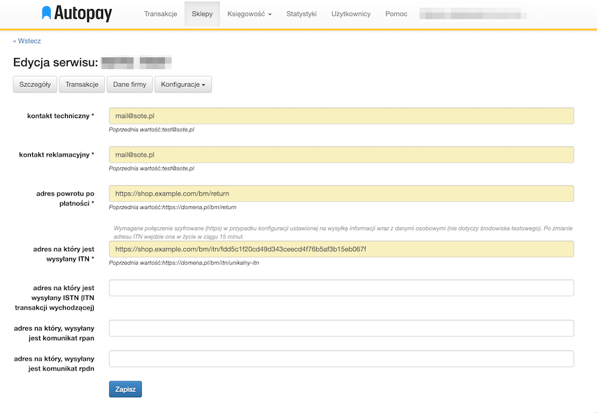Switch to the Transakcje section
The width and height of the screenshot is (597, 413).
pos(161,13)
